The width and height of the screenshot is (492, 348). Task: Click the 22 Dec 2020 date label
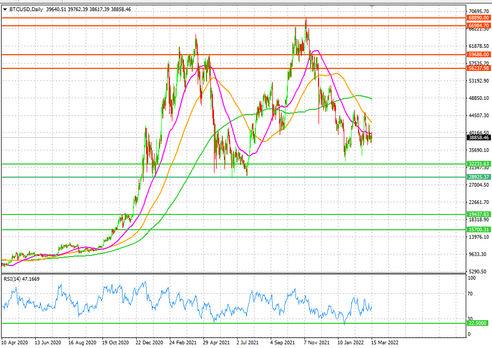click(149, 343)
